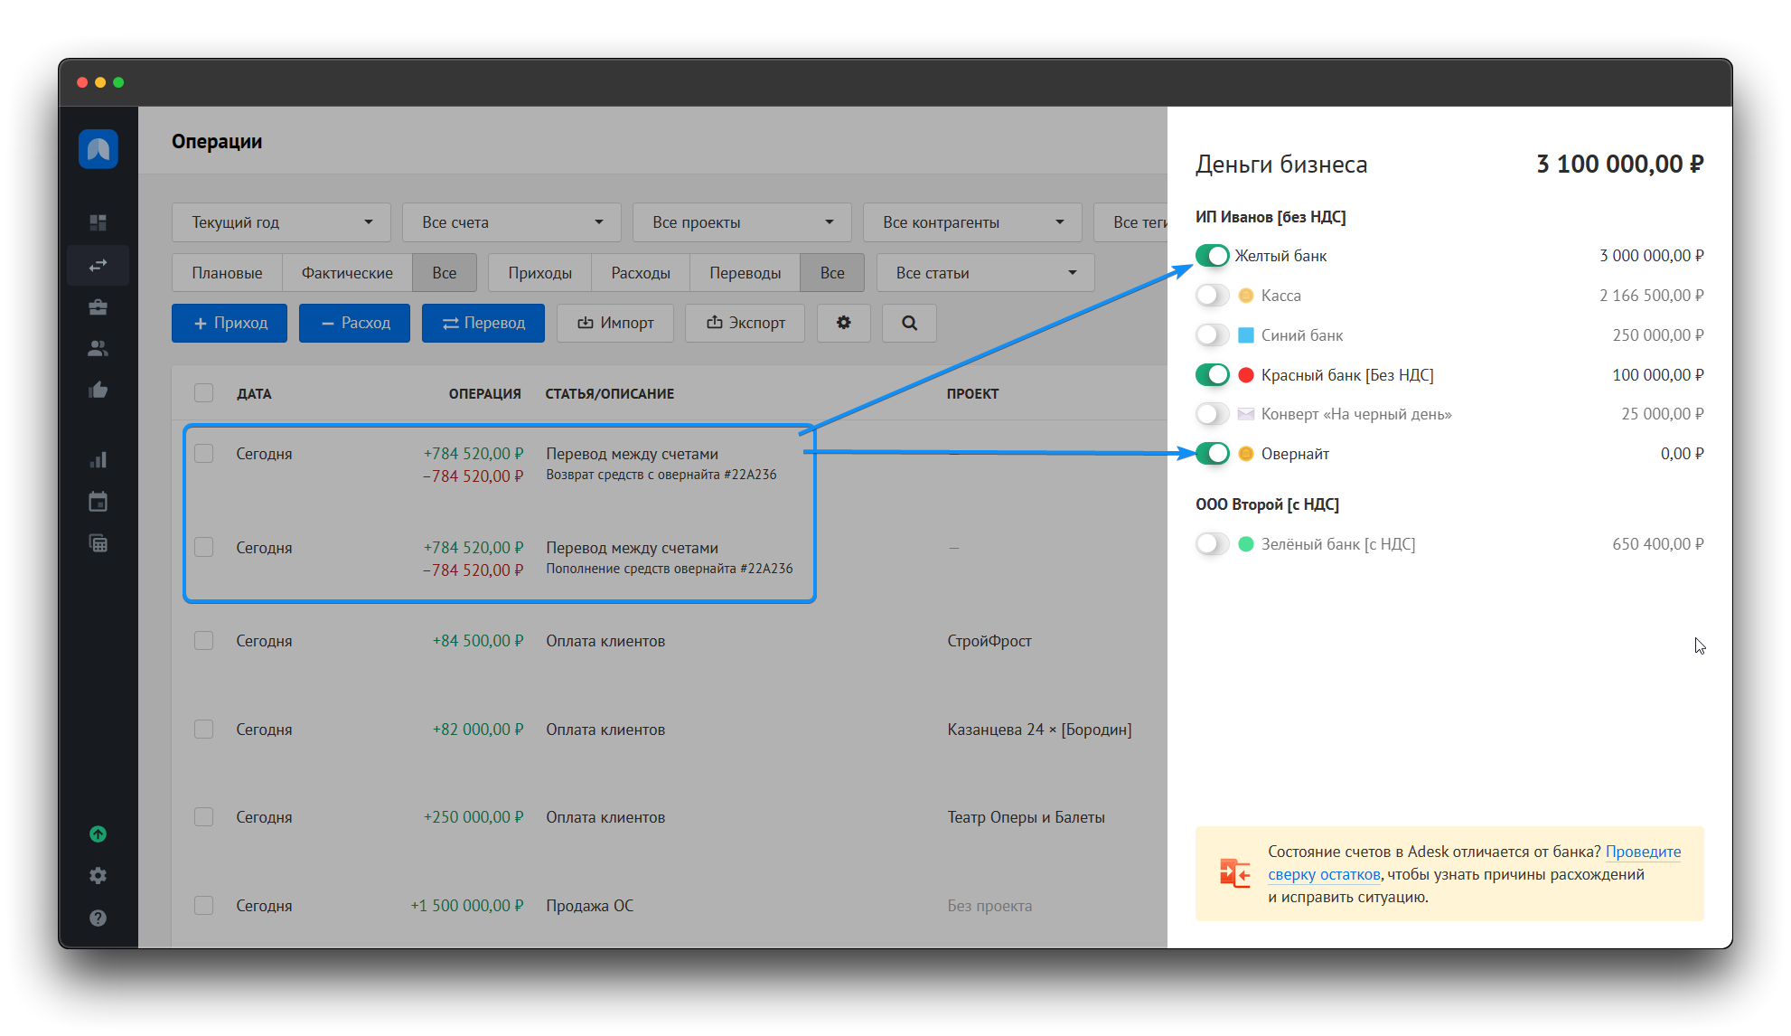Expand the Все статьи dropdown
Image resolution: width=1791 pixels, height=1036 pixels.
[x=985, y=273]
